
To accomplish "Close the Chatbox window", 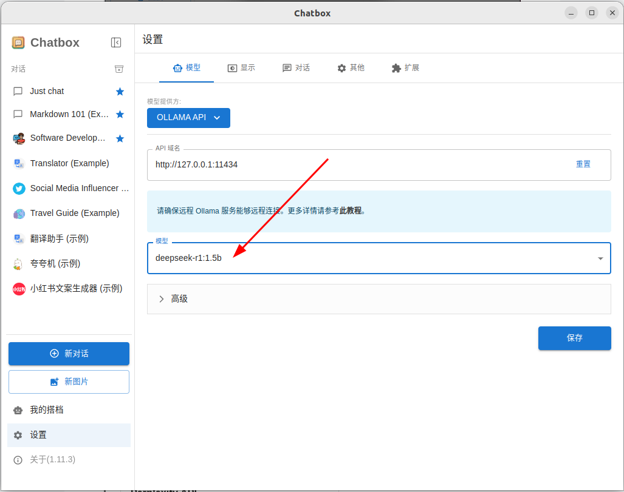I will click(612, 13).
